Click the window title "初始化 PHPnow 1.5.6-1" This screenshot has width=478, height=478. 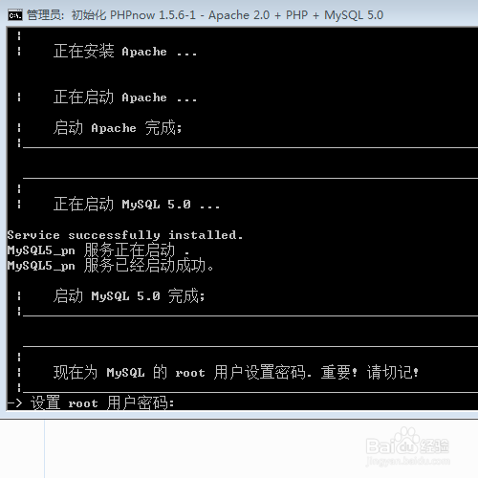[133, 15]
